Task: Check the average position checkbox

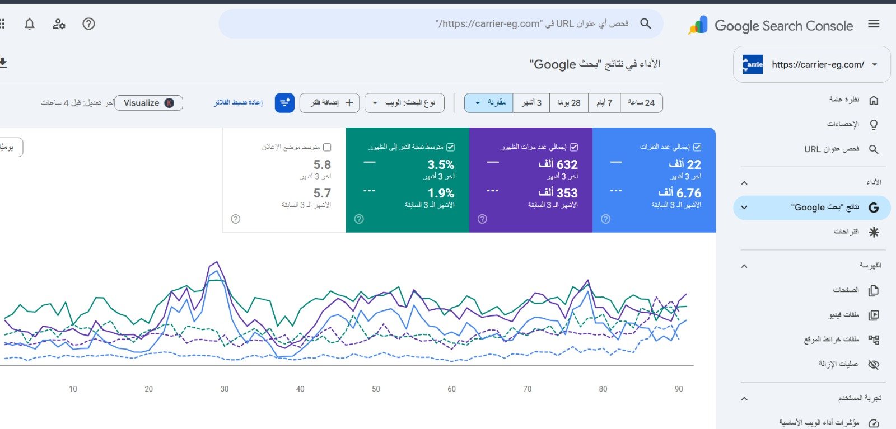Action: (x=328, y=147)
